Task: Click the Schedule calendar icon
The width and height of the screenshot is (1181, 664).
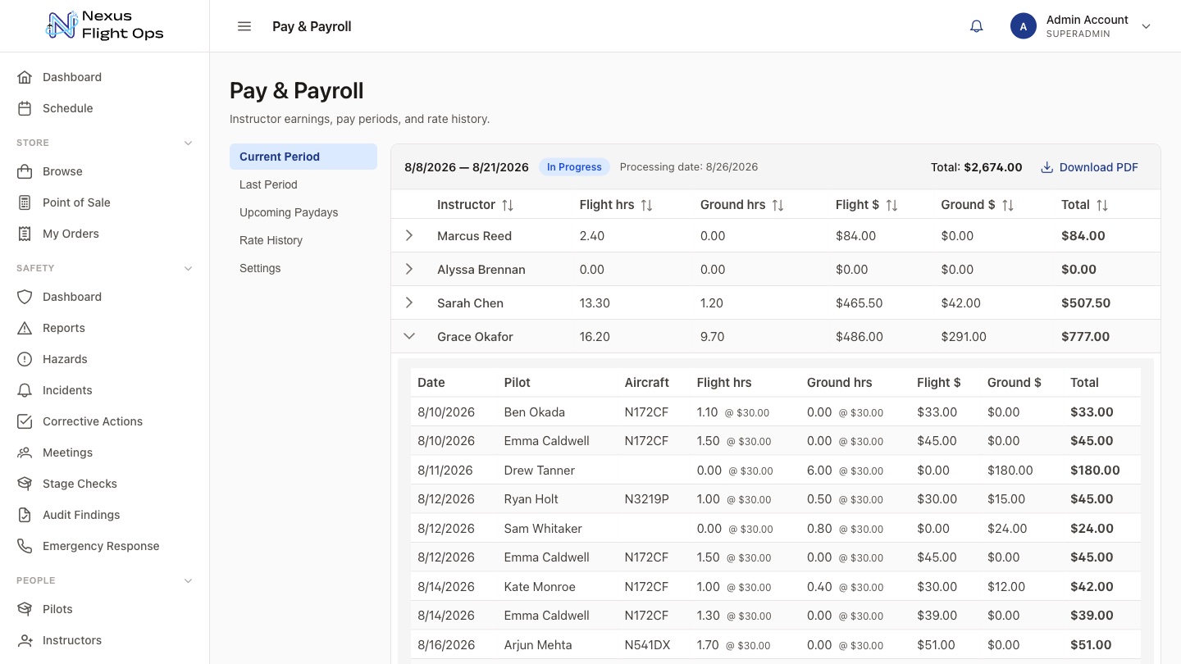Action: [25, 108]
